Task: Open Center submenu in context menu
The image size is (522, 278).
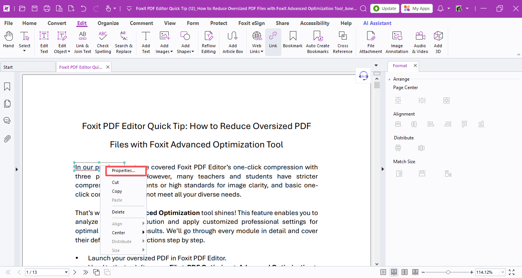Action: 123,233
